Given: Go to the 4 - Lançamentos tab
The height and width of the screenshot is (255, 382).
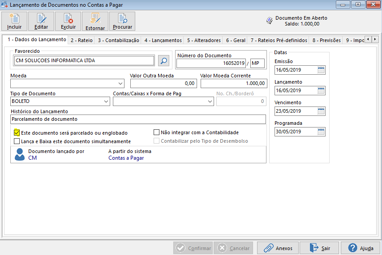Looking at the screenshot, I should click(x=163, y=40).
